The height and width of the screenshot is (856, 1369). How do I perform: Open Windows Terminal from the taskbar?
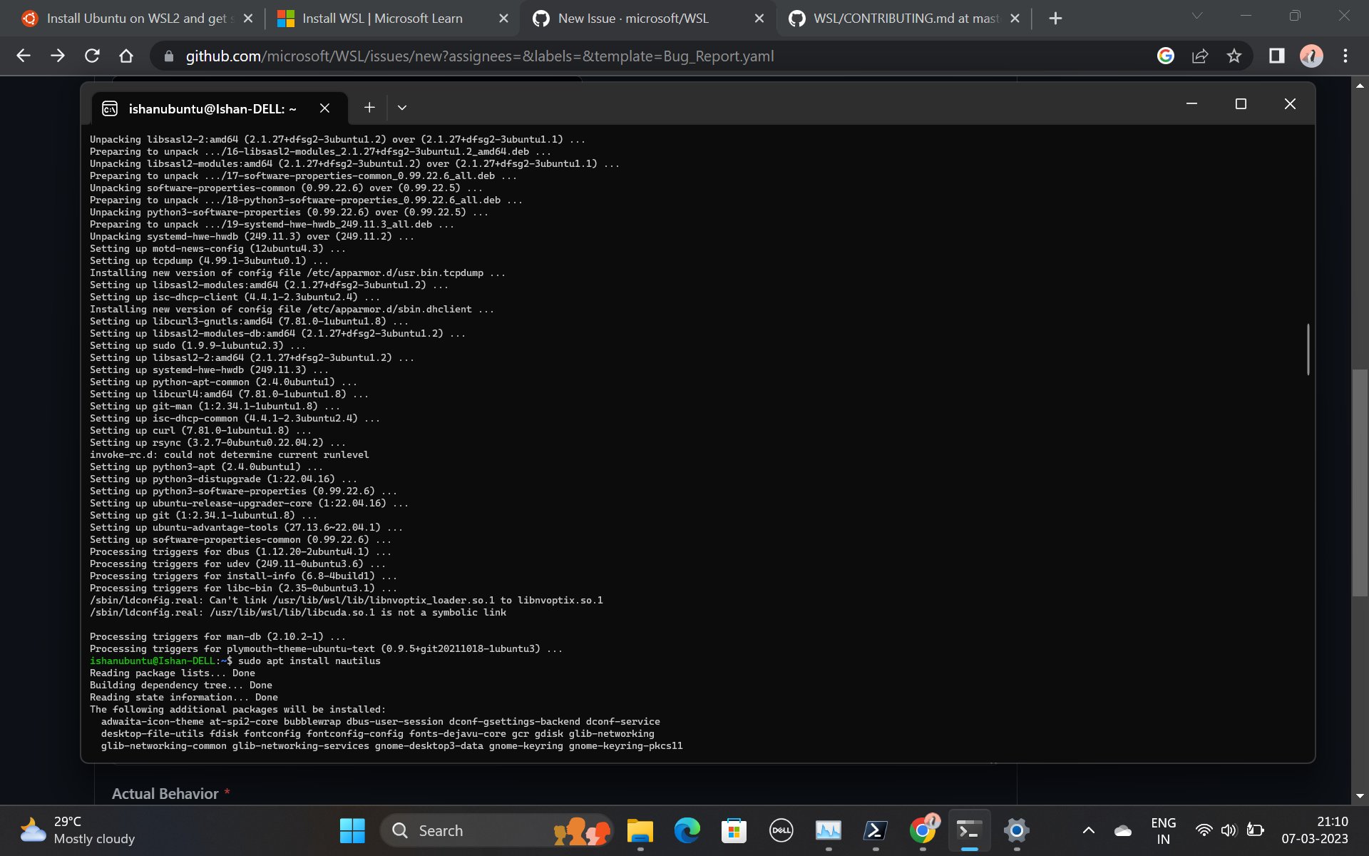(x=969, y=830)
